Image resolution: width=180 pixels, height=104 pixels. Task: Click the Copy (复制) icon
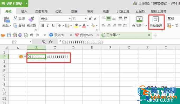(x=15, y=26)
